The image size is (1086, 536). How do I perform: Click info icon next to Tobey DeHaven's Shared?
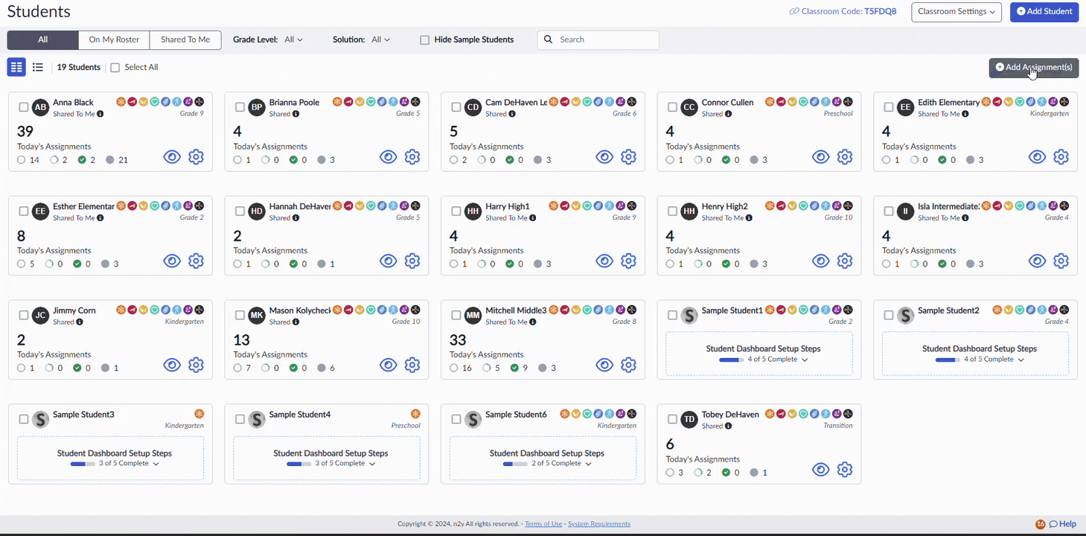pos(728,427)
